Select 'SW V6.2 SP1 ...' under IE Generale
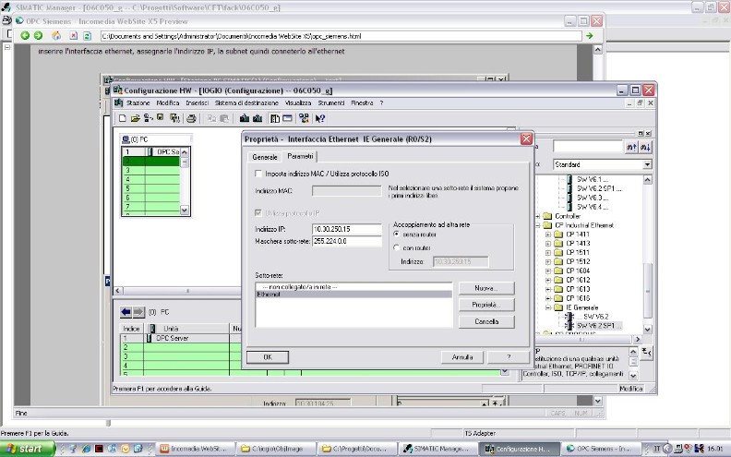 click(x=599, y=326)
